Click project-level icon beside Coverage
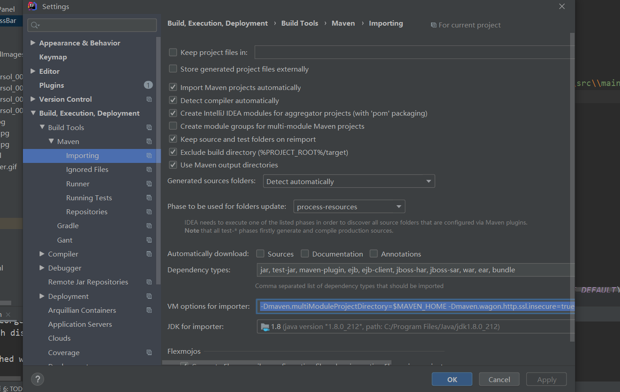This screenshot has width=620, height=392. click(x=149, y=352)
